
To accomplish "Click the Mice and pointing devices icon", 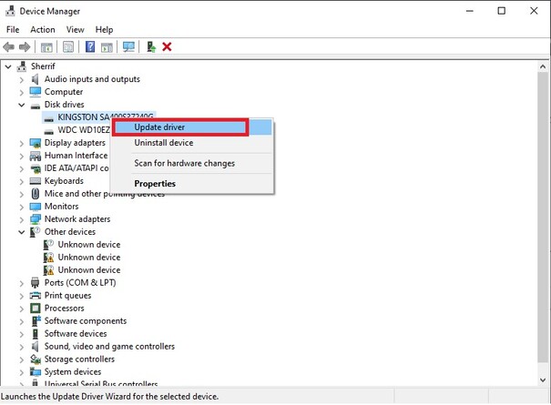I will coord(36,194).
